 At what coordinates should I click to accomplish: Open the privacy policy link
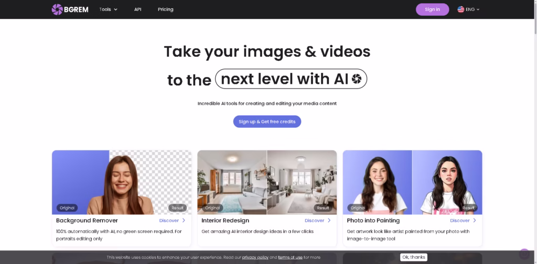255,257
